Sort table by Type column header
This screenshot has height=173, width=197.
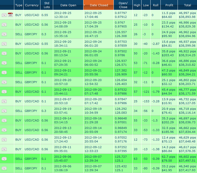pyautogui.click(x=19, y=5)
